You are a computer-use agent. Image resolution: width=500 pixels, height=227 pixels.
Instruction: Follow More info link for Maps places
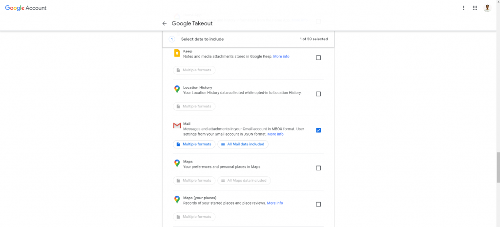pyautogui.click(x=275, y=203)
